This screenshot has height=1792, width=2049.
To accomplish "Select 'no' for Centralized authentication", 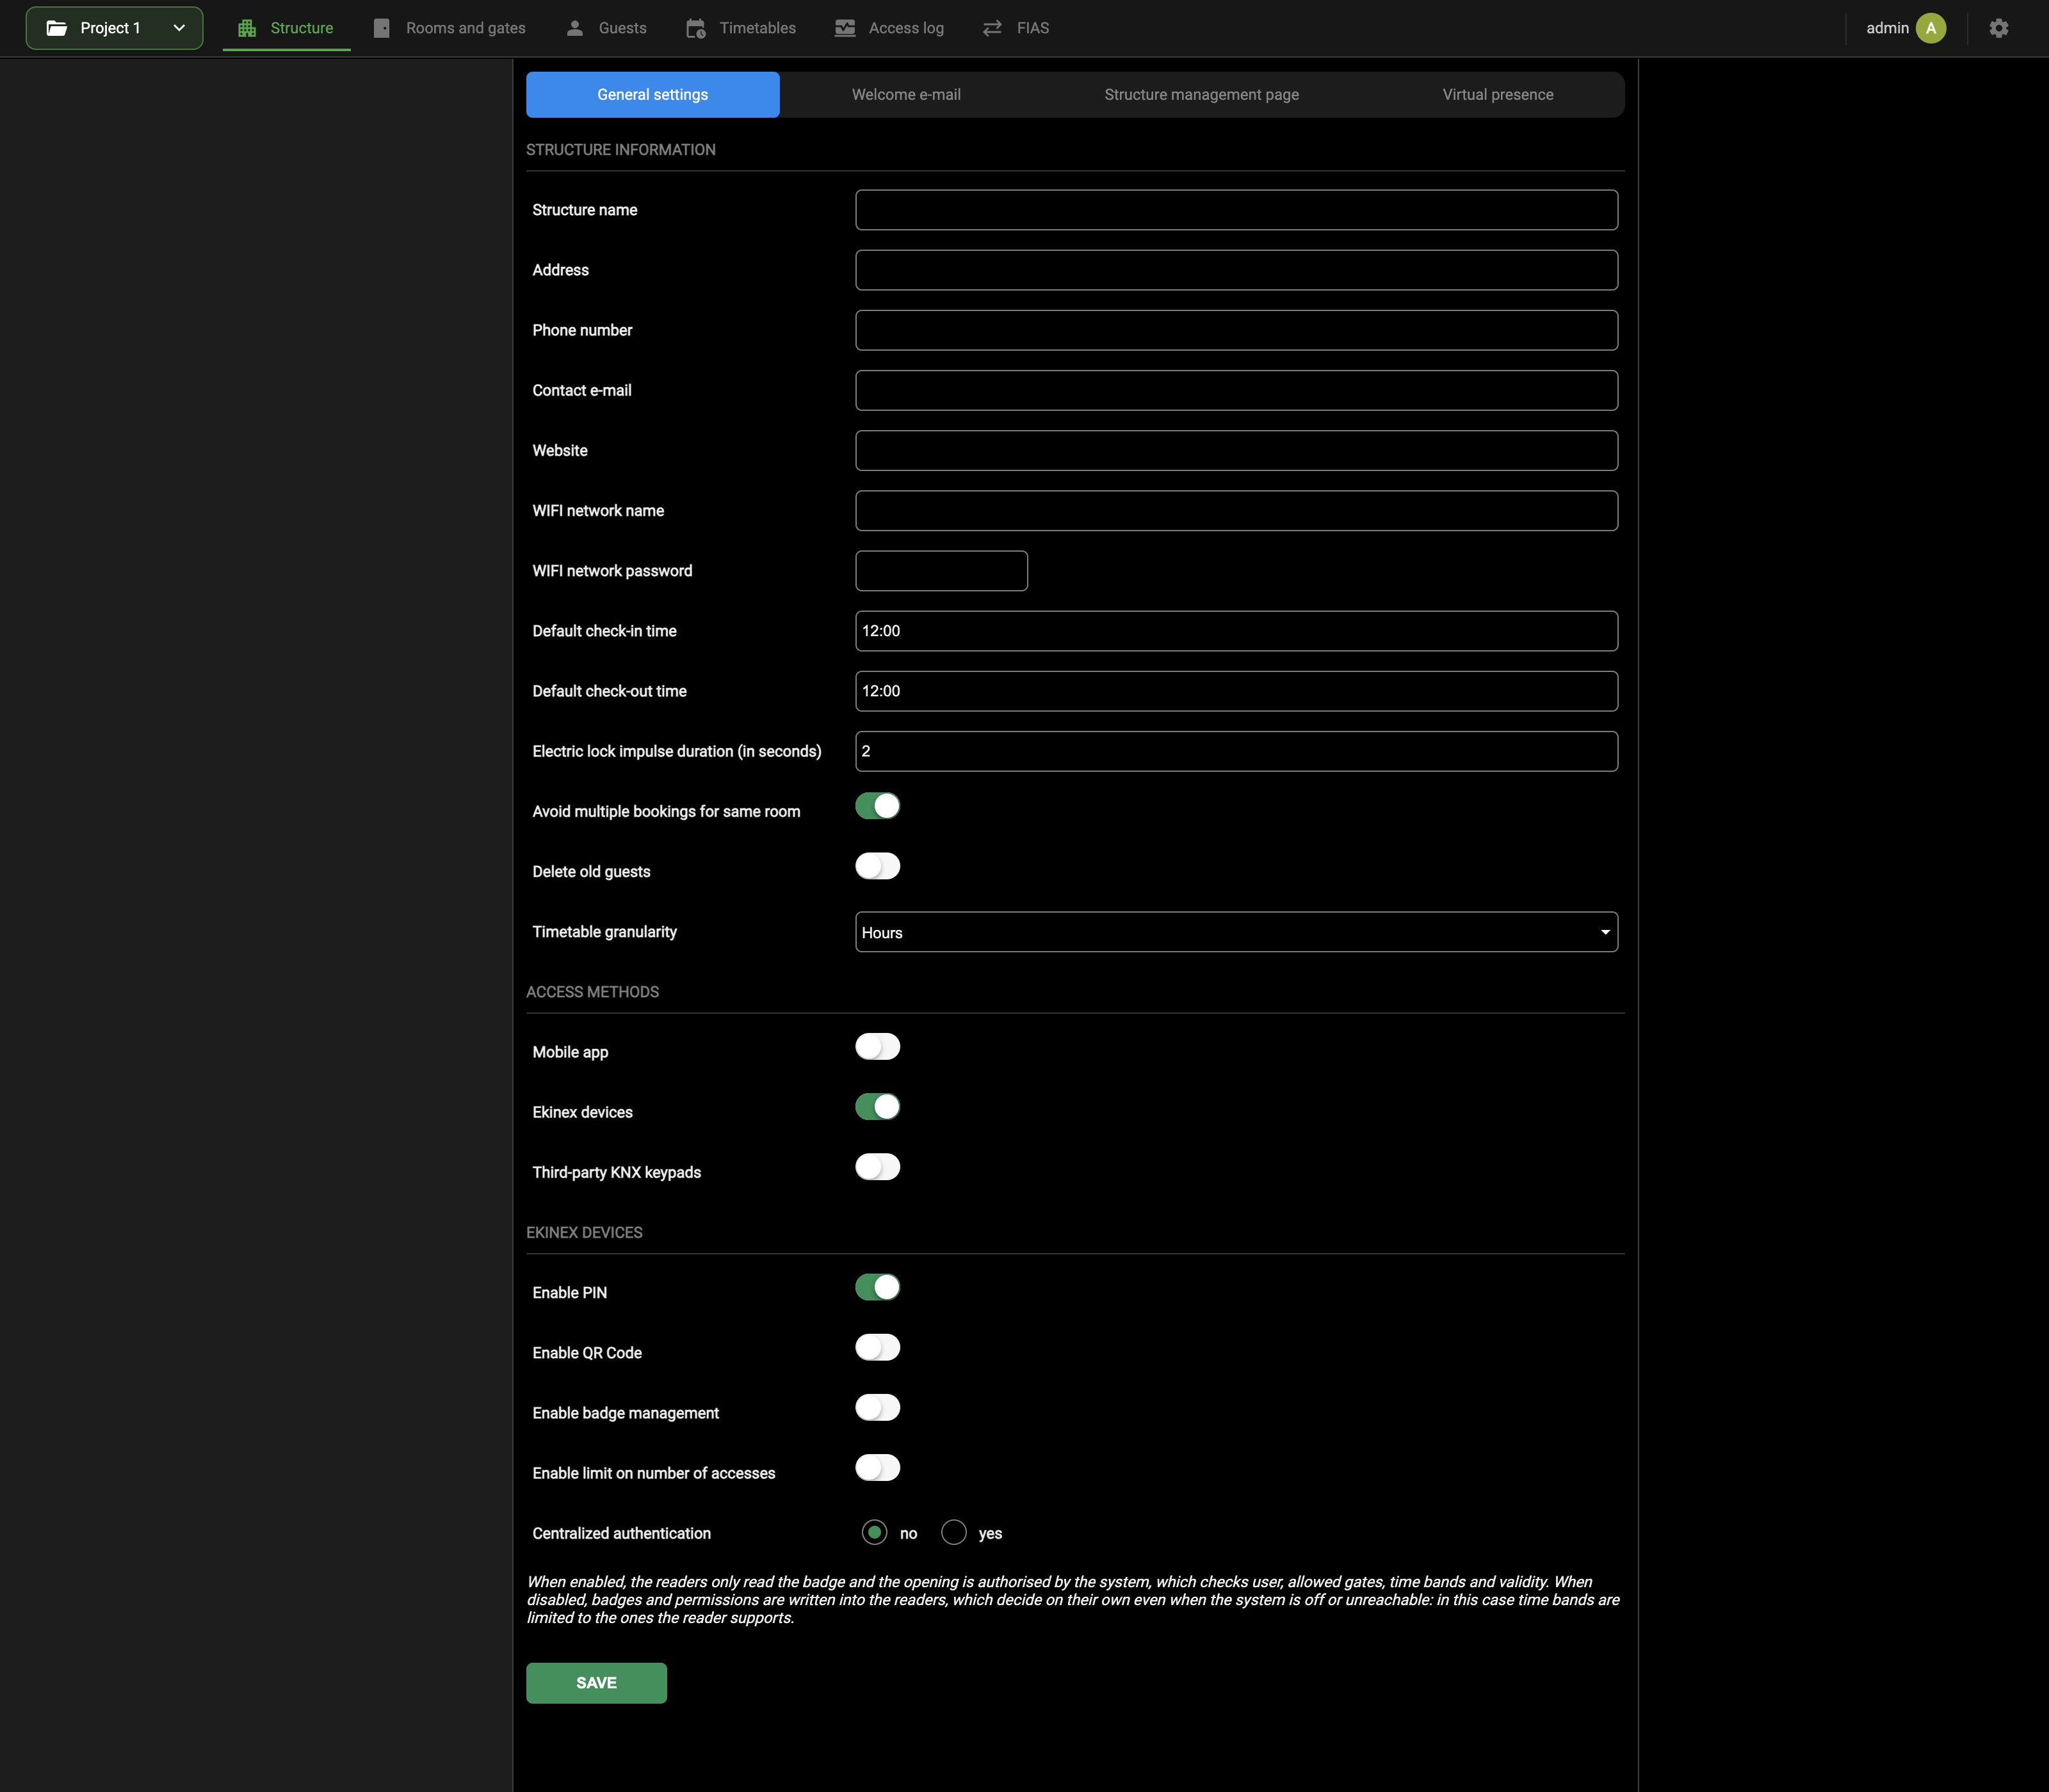I will pos(875,1532).
